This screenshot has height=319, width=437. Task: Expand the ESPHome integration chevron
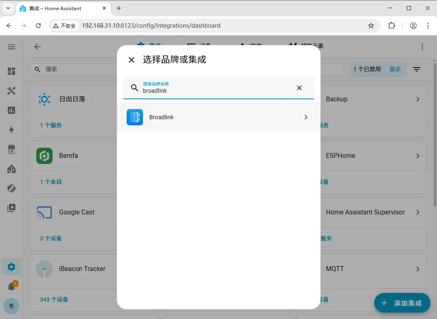click(418, 155)
